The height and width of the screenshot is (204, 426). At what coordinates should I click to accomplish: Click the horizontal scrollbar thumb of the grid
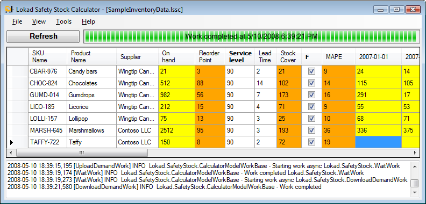(82, 152)
